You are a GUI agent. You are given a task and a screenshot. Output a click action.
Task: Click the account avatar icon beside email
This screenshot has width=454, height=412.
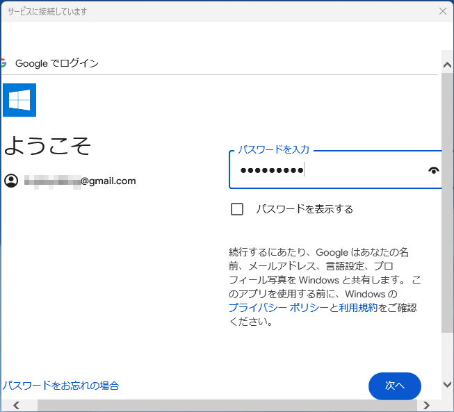tap(11, 181)
